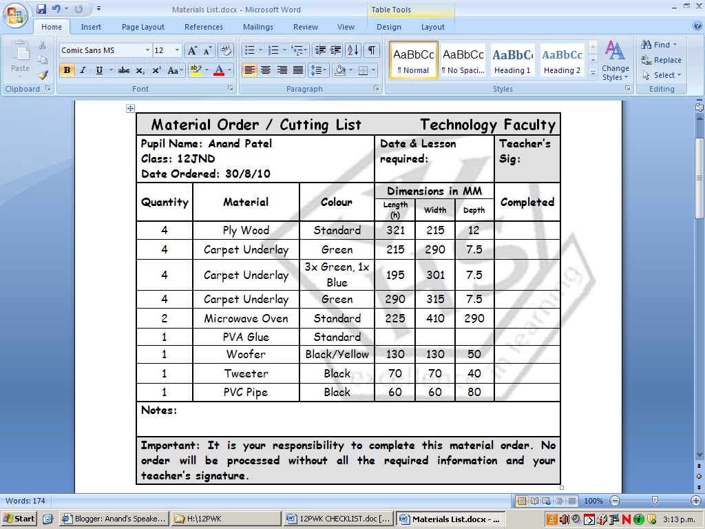The width and height of the screenshot is (705, 529).
Task: Apply strikethrough formatting from the Font group
Action: coord(123,70)
